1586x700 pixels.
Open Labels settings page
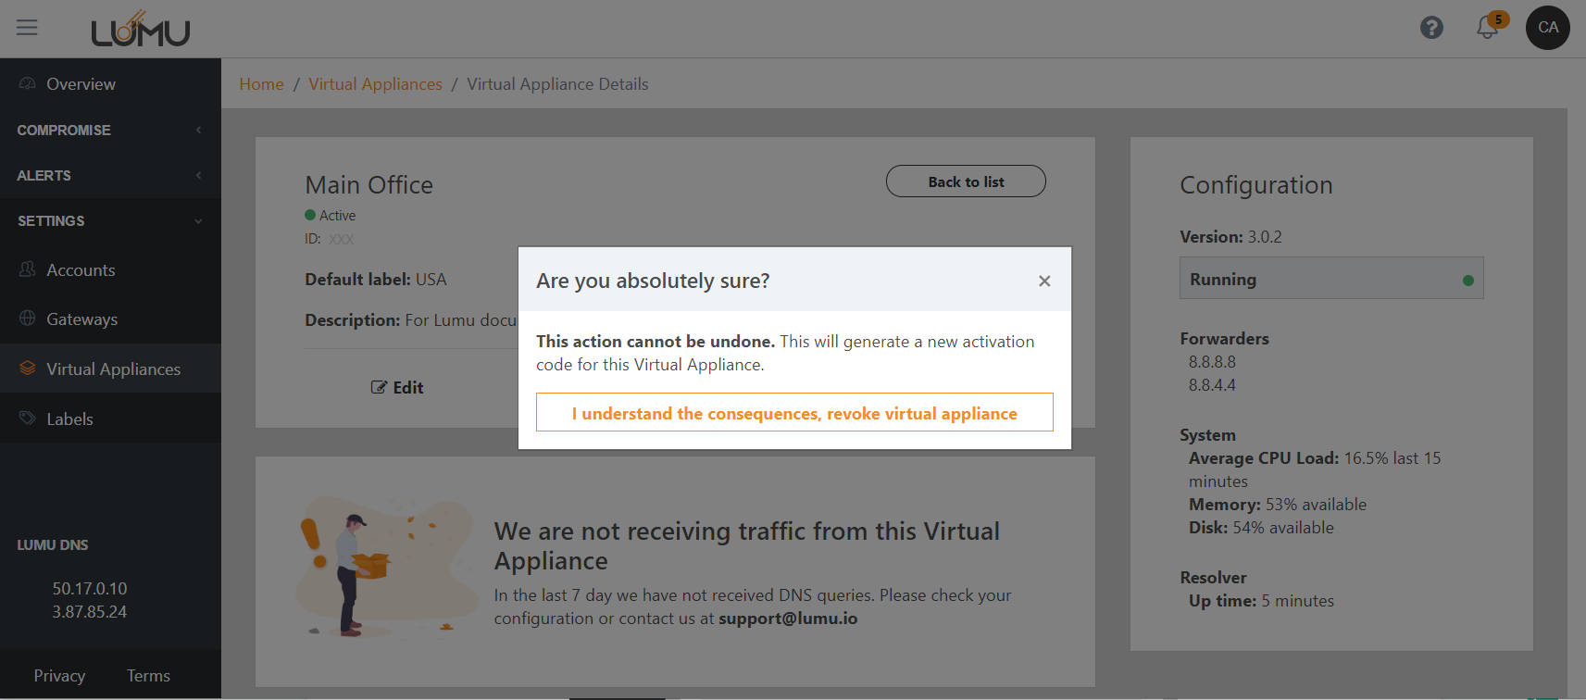click(x=70, y=419)
